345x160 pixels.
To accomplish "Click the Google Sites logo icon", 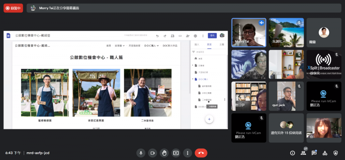I will pyautogui.click(x=8, y=36).
